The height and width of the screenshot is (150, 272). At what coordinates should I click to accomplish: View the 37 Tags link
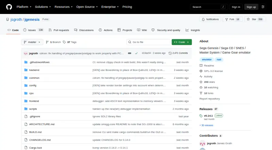(70, 42)
